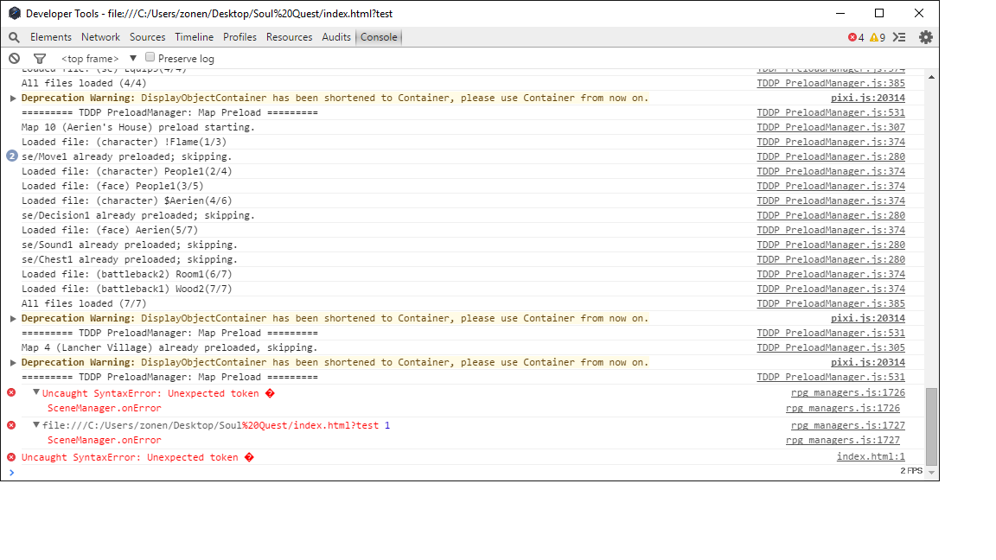Click 'All files loaded (7/7)' message
The image size is (996, 560).
tap(84, 303)
